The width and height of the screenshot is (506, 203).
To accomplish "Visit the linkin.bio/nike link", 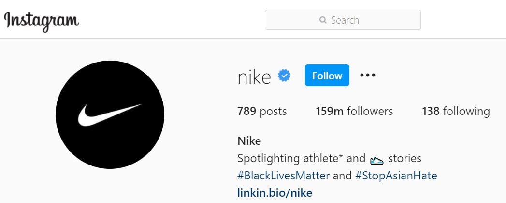I will (275, 193).
